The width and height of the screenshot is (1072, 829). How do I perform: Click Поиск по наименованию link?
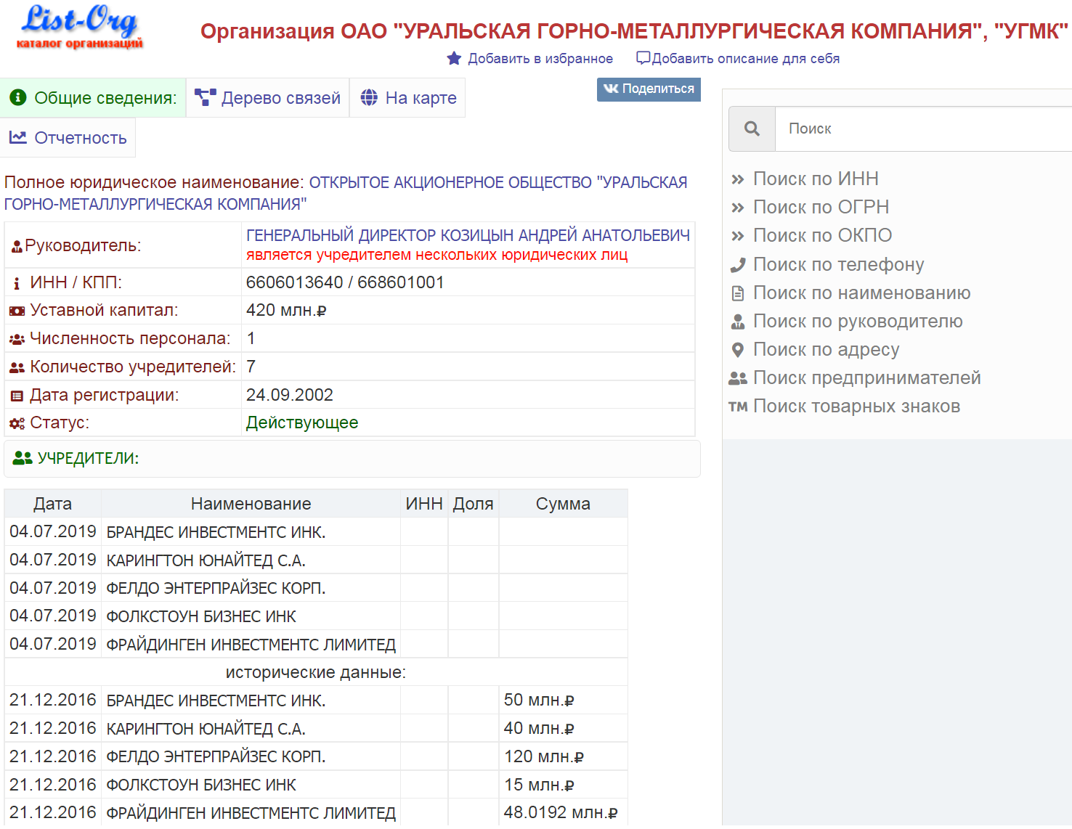click(862, 293)
